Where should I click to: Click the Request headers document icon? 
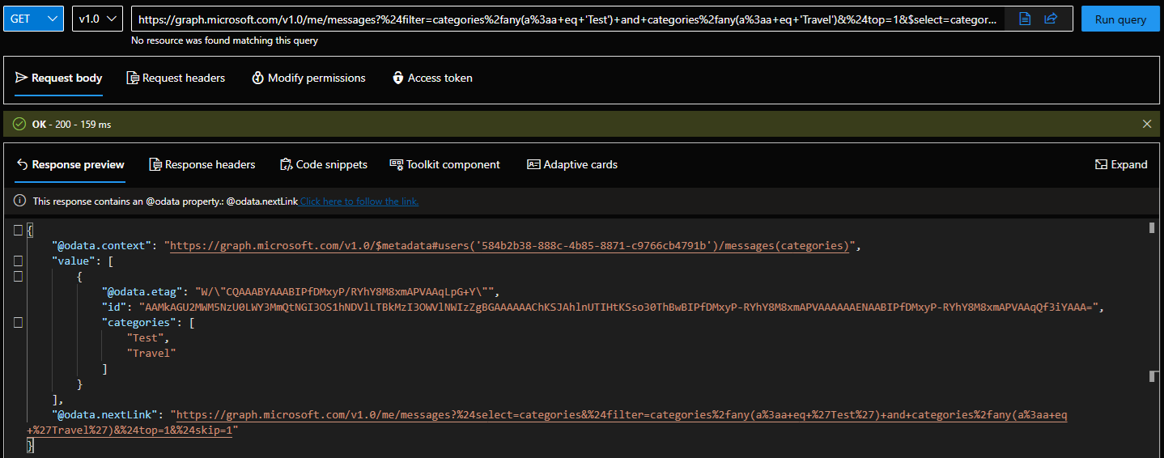(133, 78)
